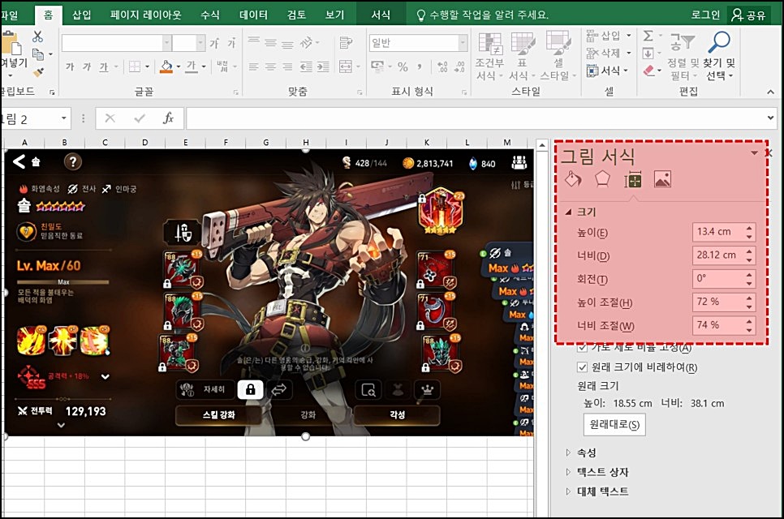
Task: Click the AutoSum sigma icon
Action: tap(648, 36)
